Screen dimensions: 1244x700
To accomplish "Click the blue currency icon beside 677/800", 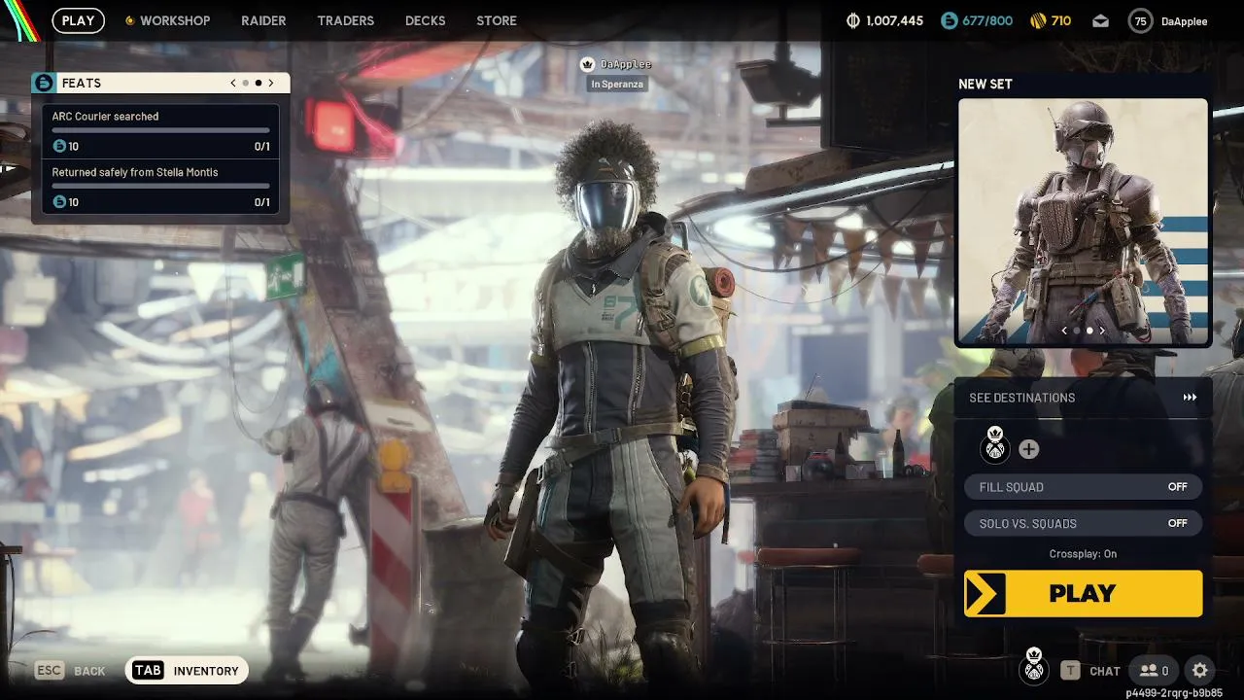I will click(949, 20).
